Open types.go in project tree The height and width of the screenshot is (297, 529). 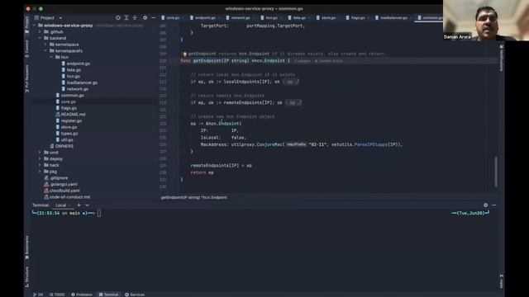tap(69, 134)
